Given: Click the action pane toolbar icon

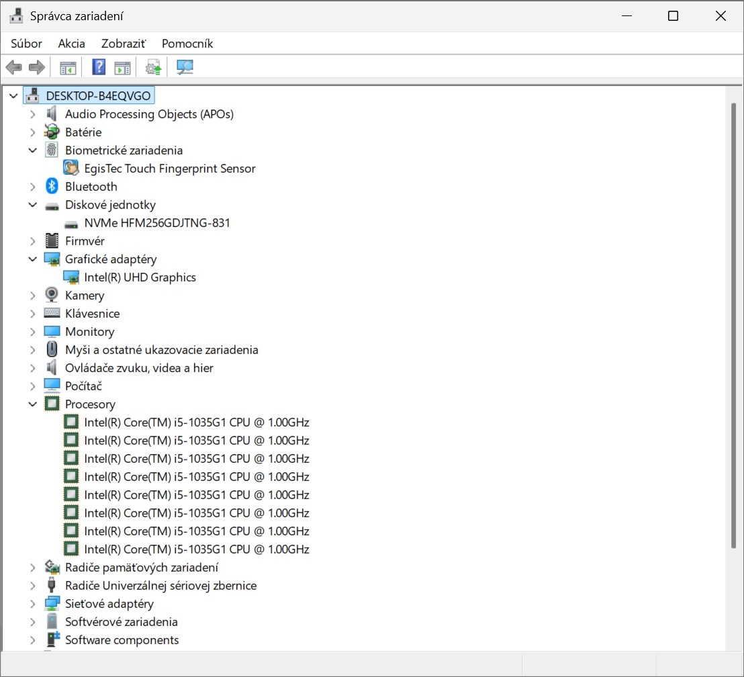Looking at the screenshot, I should pos(122,68).
